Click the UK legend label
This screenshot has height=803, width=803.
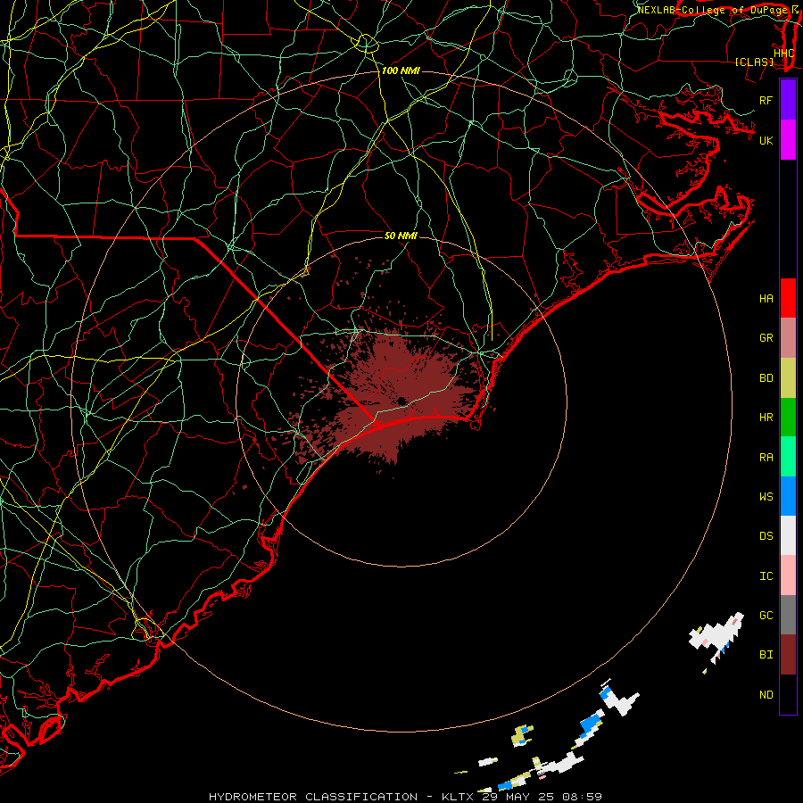tap(766, 140)
